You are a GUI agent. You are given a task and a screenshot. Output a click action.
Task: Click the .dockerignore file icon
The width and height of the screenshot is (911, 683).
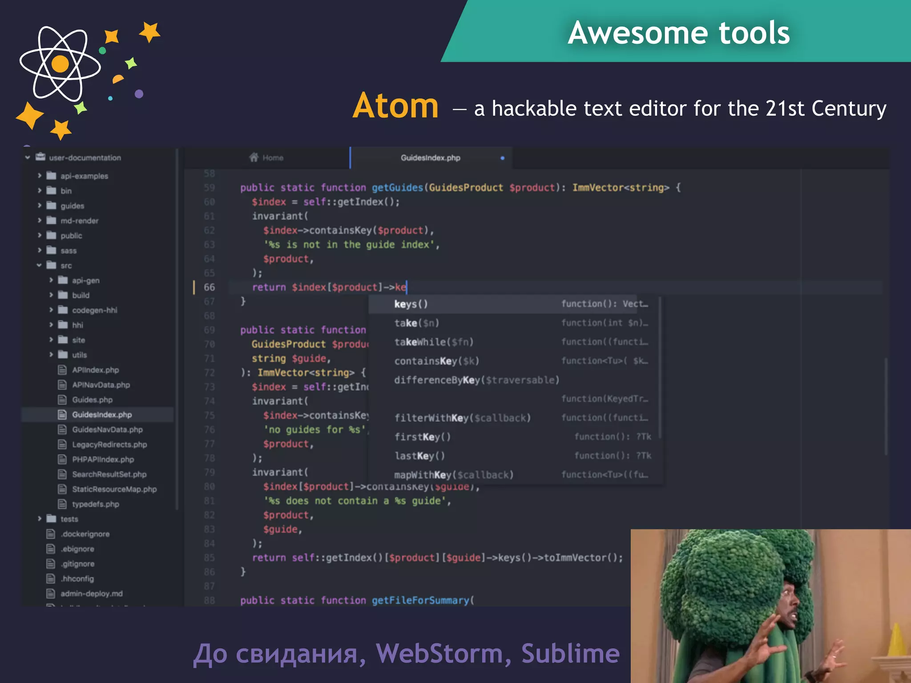(51, 534)
